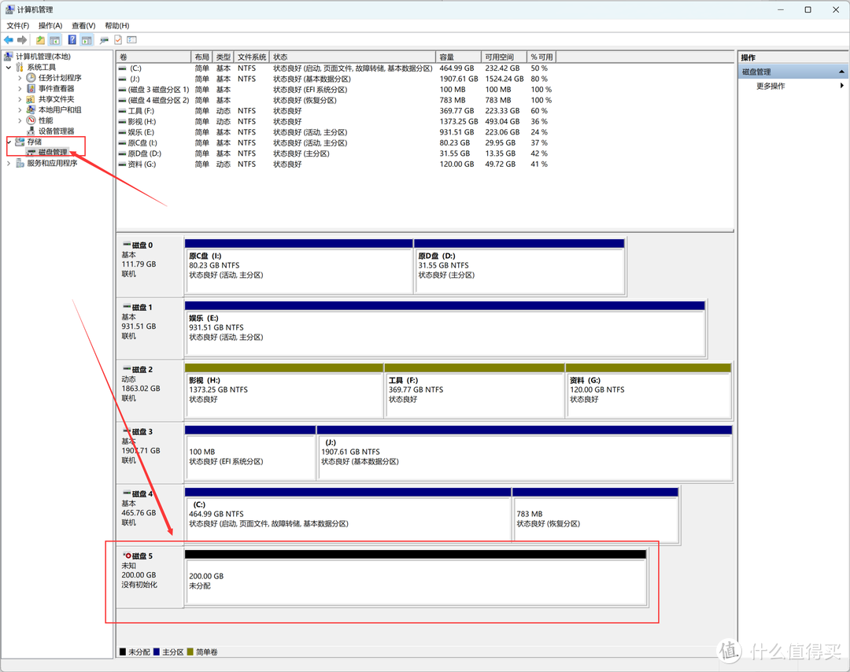Click the checkmark document toolbar icon
This screenshot has width=850, height=672.
pyautogui.click(x=118, y=39)
